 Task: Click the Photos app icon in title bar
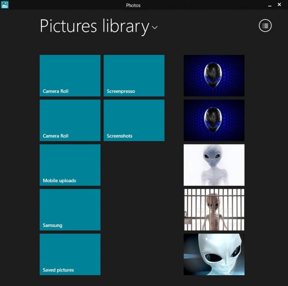coord(5,5)
